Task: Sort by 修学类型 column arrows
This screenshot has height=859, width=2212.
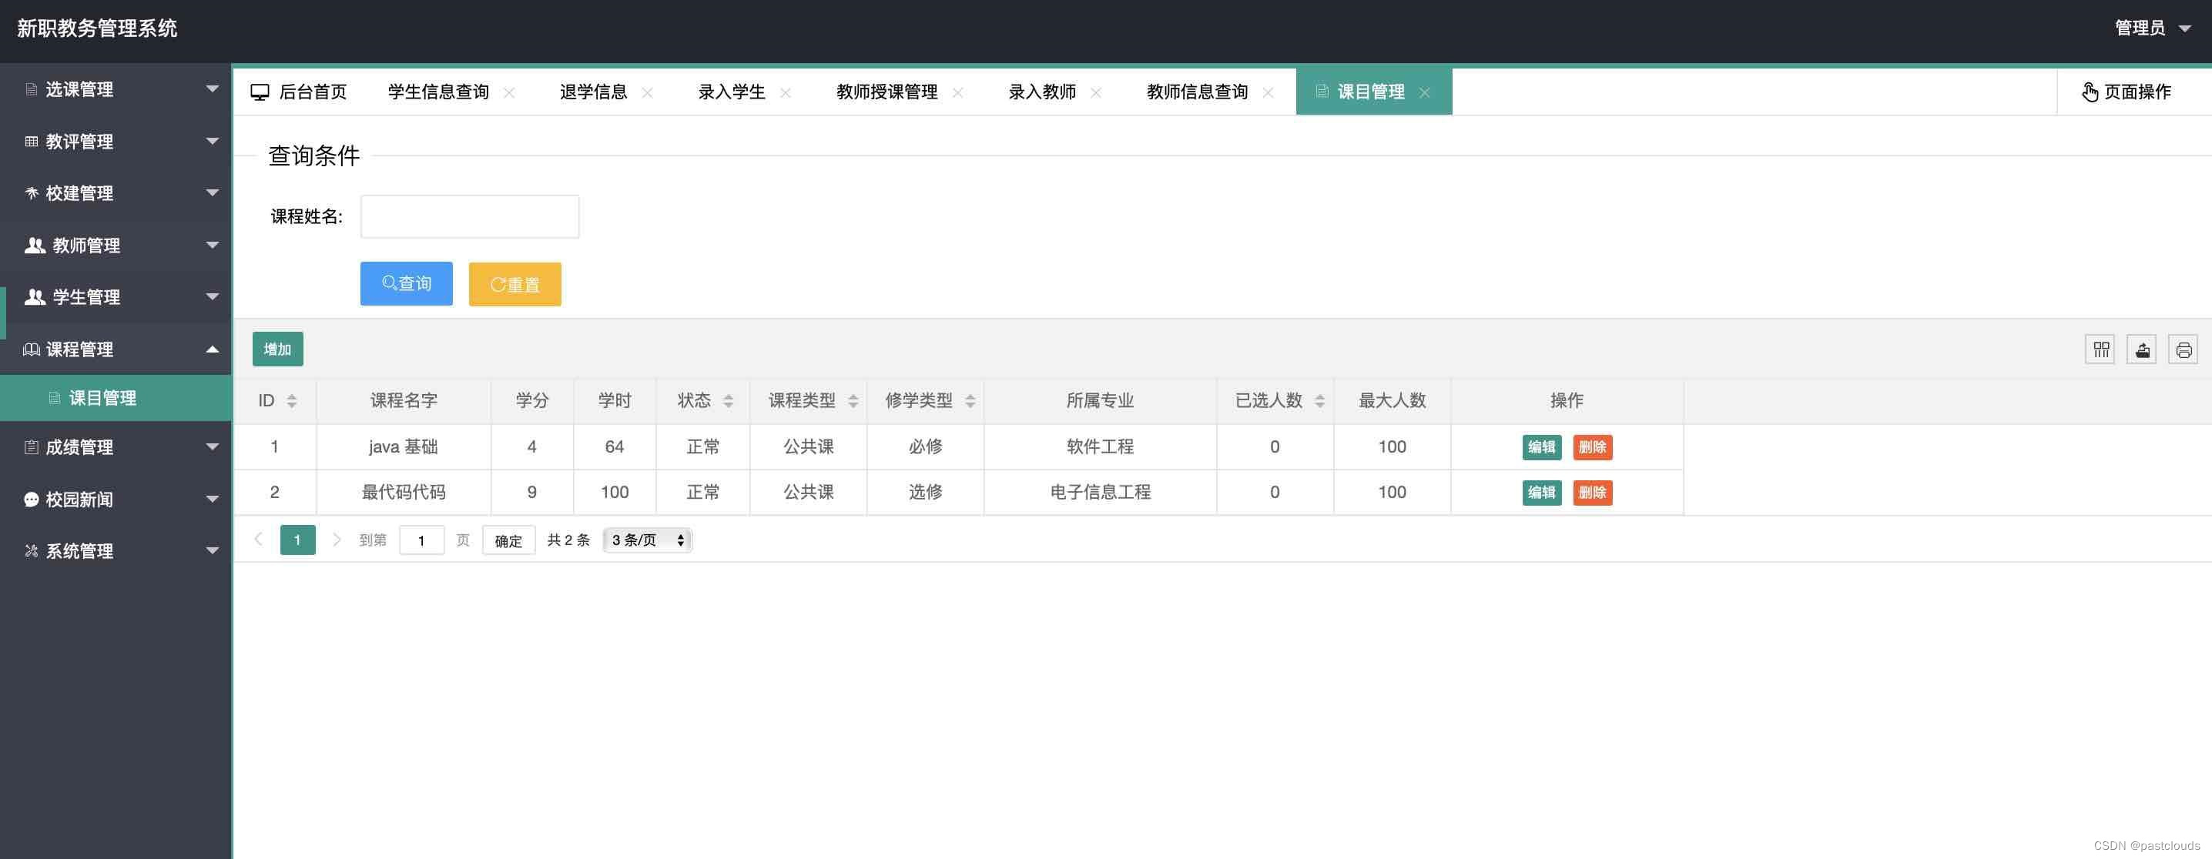Action: click(x=970, y=401)
